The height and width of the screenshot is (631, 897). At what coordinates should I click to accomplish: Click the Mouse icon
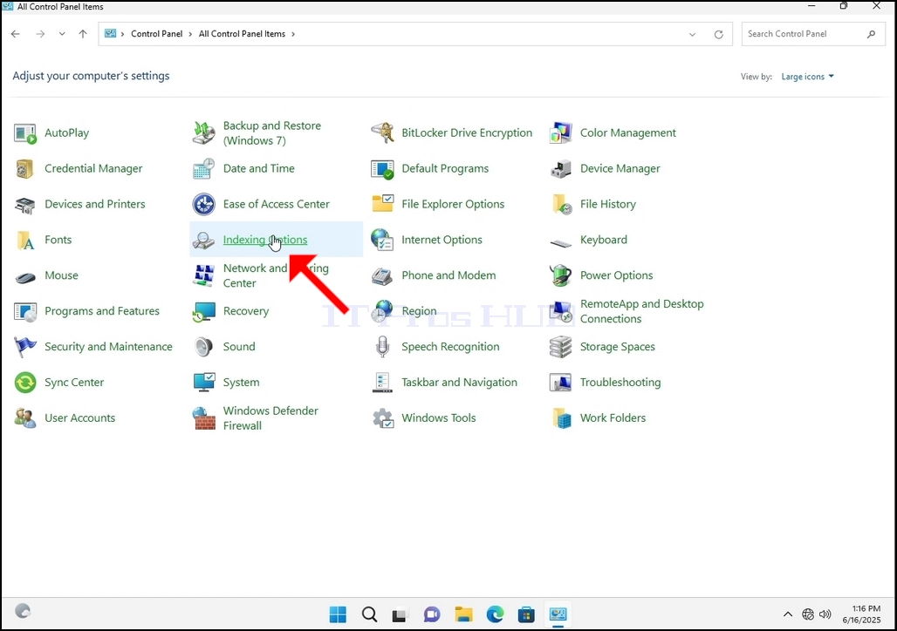24,277
